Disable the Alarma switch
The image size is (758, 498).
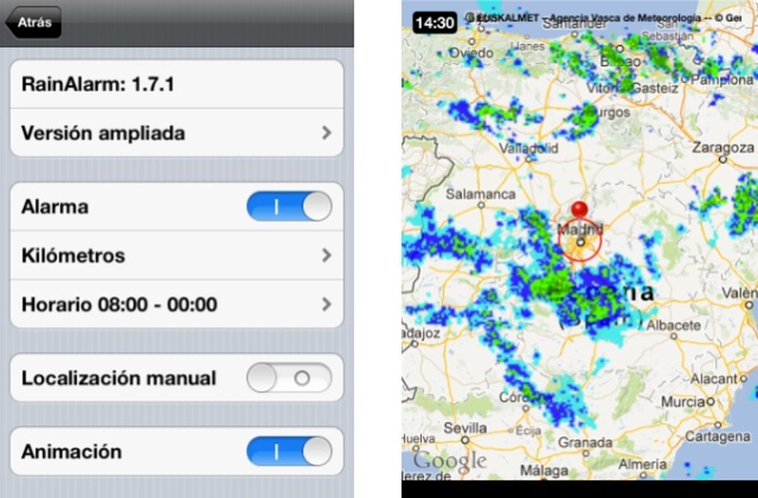point(289,206)
